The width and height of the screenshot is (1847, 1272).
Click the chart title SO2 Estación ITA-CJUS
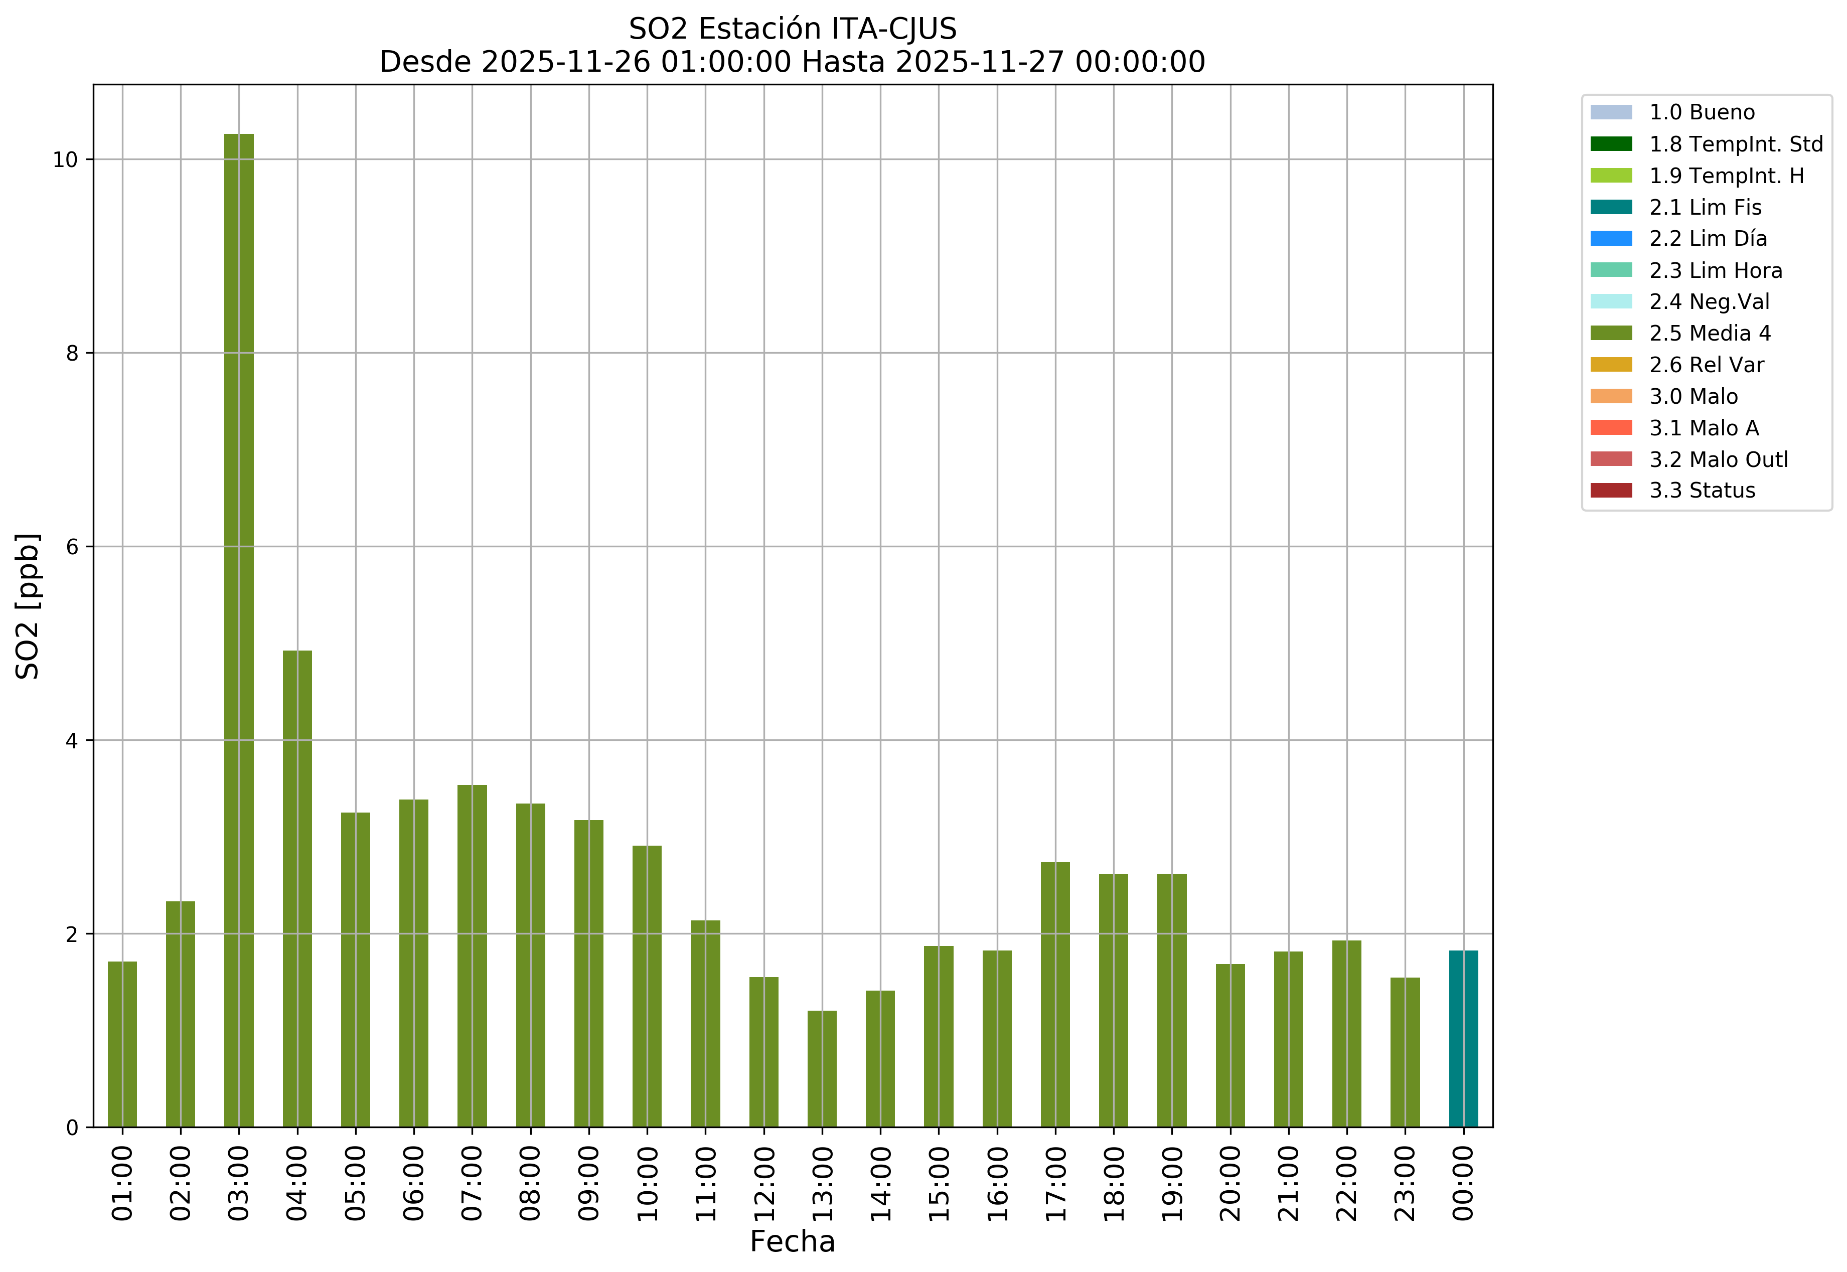[792, 30]
